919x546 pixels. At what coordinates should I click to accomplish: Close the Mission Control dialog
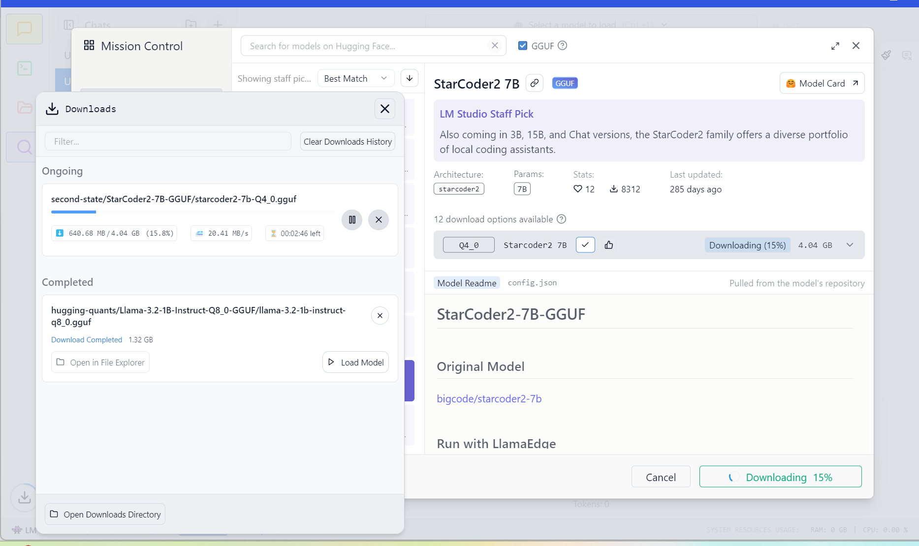856,46
